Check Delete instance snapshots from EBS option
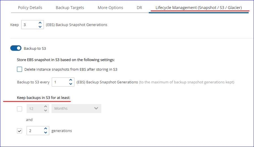Viewport: 254px width, 147px height. pos(20,69)
